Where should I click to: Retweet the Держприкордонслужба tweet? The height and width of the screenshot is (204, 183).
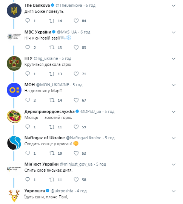52,127
